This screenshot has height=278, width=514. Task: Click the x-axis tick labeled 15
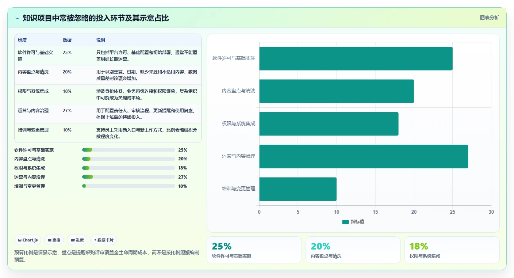click(375, 212)
